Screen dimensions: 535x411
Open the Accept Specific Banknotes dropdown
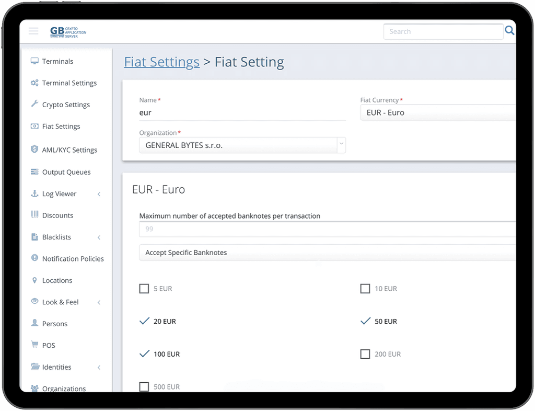[x=327, y=253]
